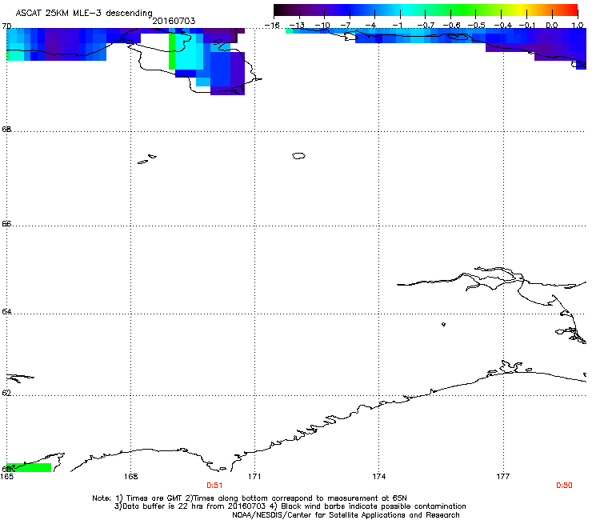This screenshot has height=520, width=592.
Task: Click the '-0.4' color scale label
Action: tap(503, 26)
